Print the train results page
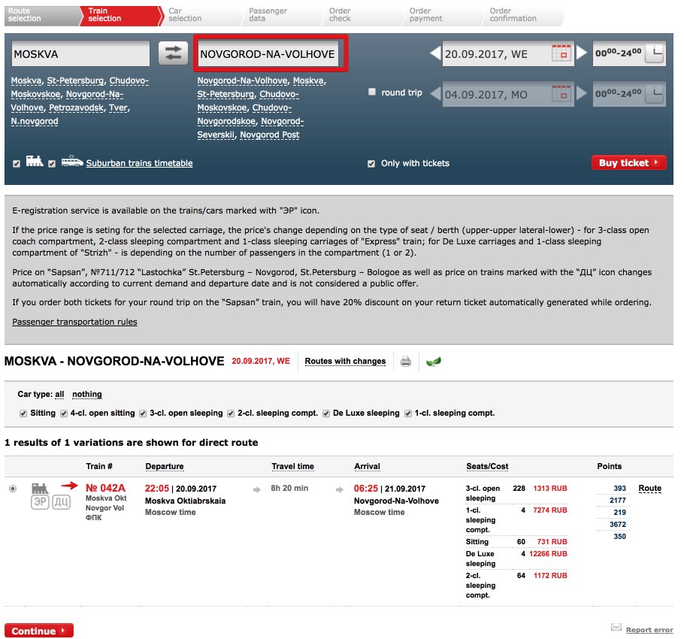The height and width of the screenshot is (639, 684). click(x=406, y=361)
